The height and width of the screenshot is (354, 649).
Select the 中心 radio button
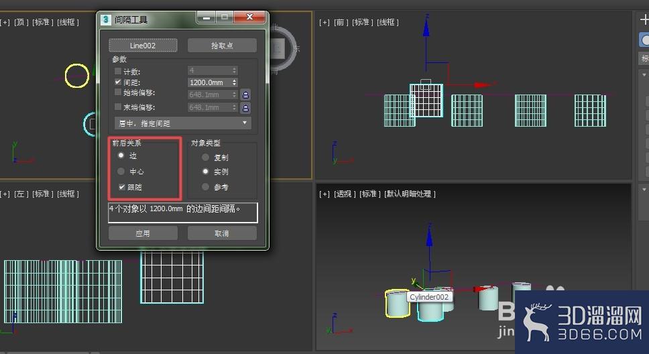[121, 171]
